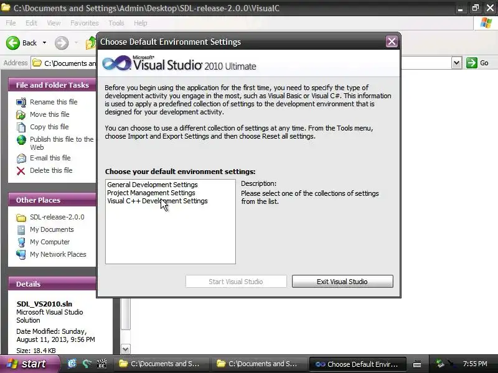Open the Tools menu in Explorer
This screenshot has height=373, width=498.
point(116,23)
